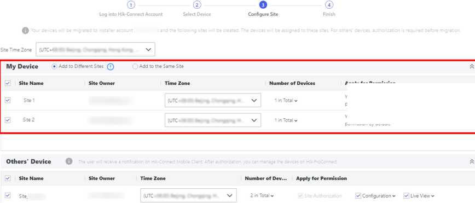Viewport: 475px width, 203px height.
Task: Open Time Zone dropdown in Others' Device row
Action: (188, 196)
